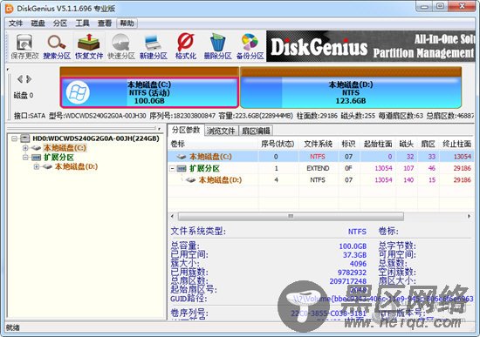Click the Windows logo on the C: partition bar

click(x=78, y=92)
